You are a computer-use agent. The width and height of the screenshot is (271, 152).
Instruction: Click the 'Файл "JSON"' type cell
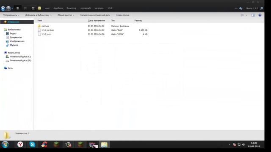point(118,34)
